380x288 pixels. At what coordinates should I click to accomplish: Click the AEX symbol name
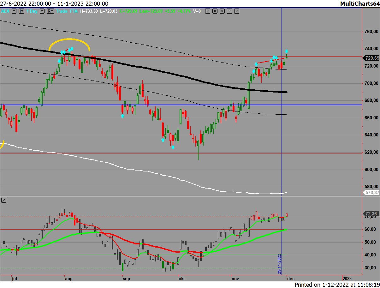[x=5, y=11]
